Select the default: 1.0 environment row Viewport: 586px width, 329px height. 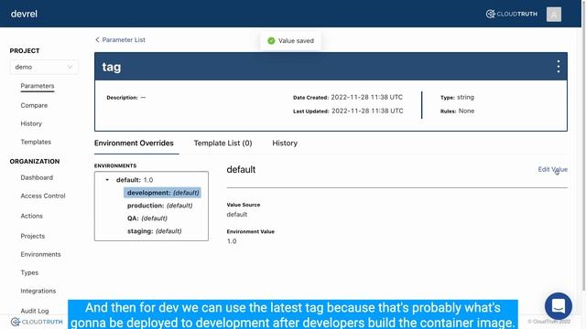coord(135,180)
